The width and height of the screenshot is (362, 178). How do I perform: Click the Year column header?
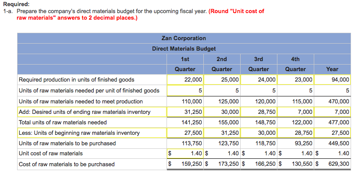point(332,69)
